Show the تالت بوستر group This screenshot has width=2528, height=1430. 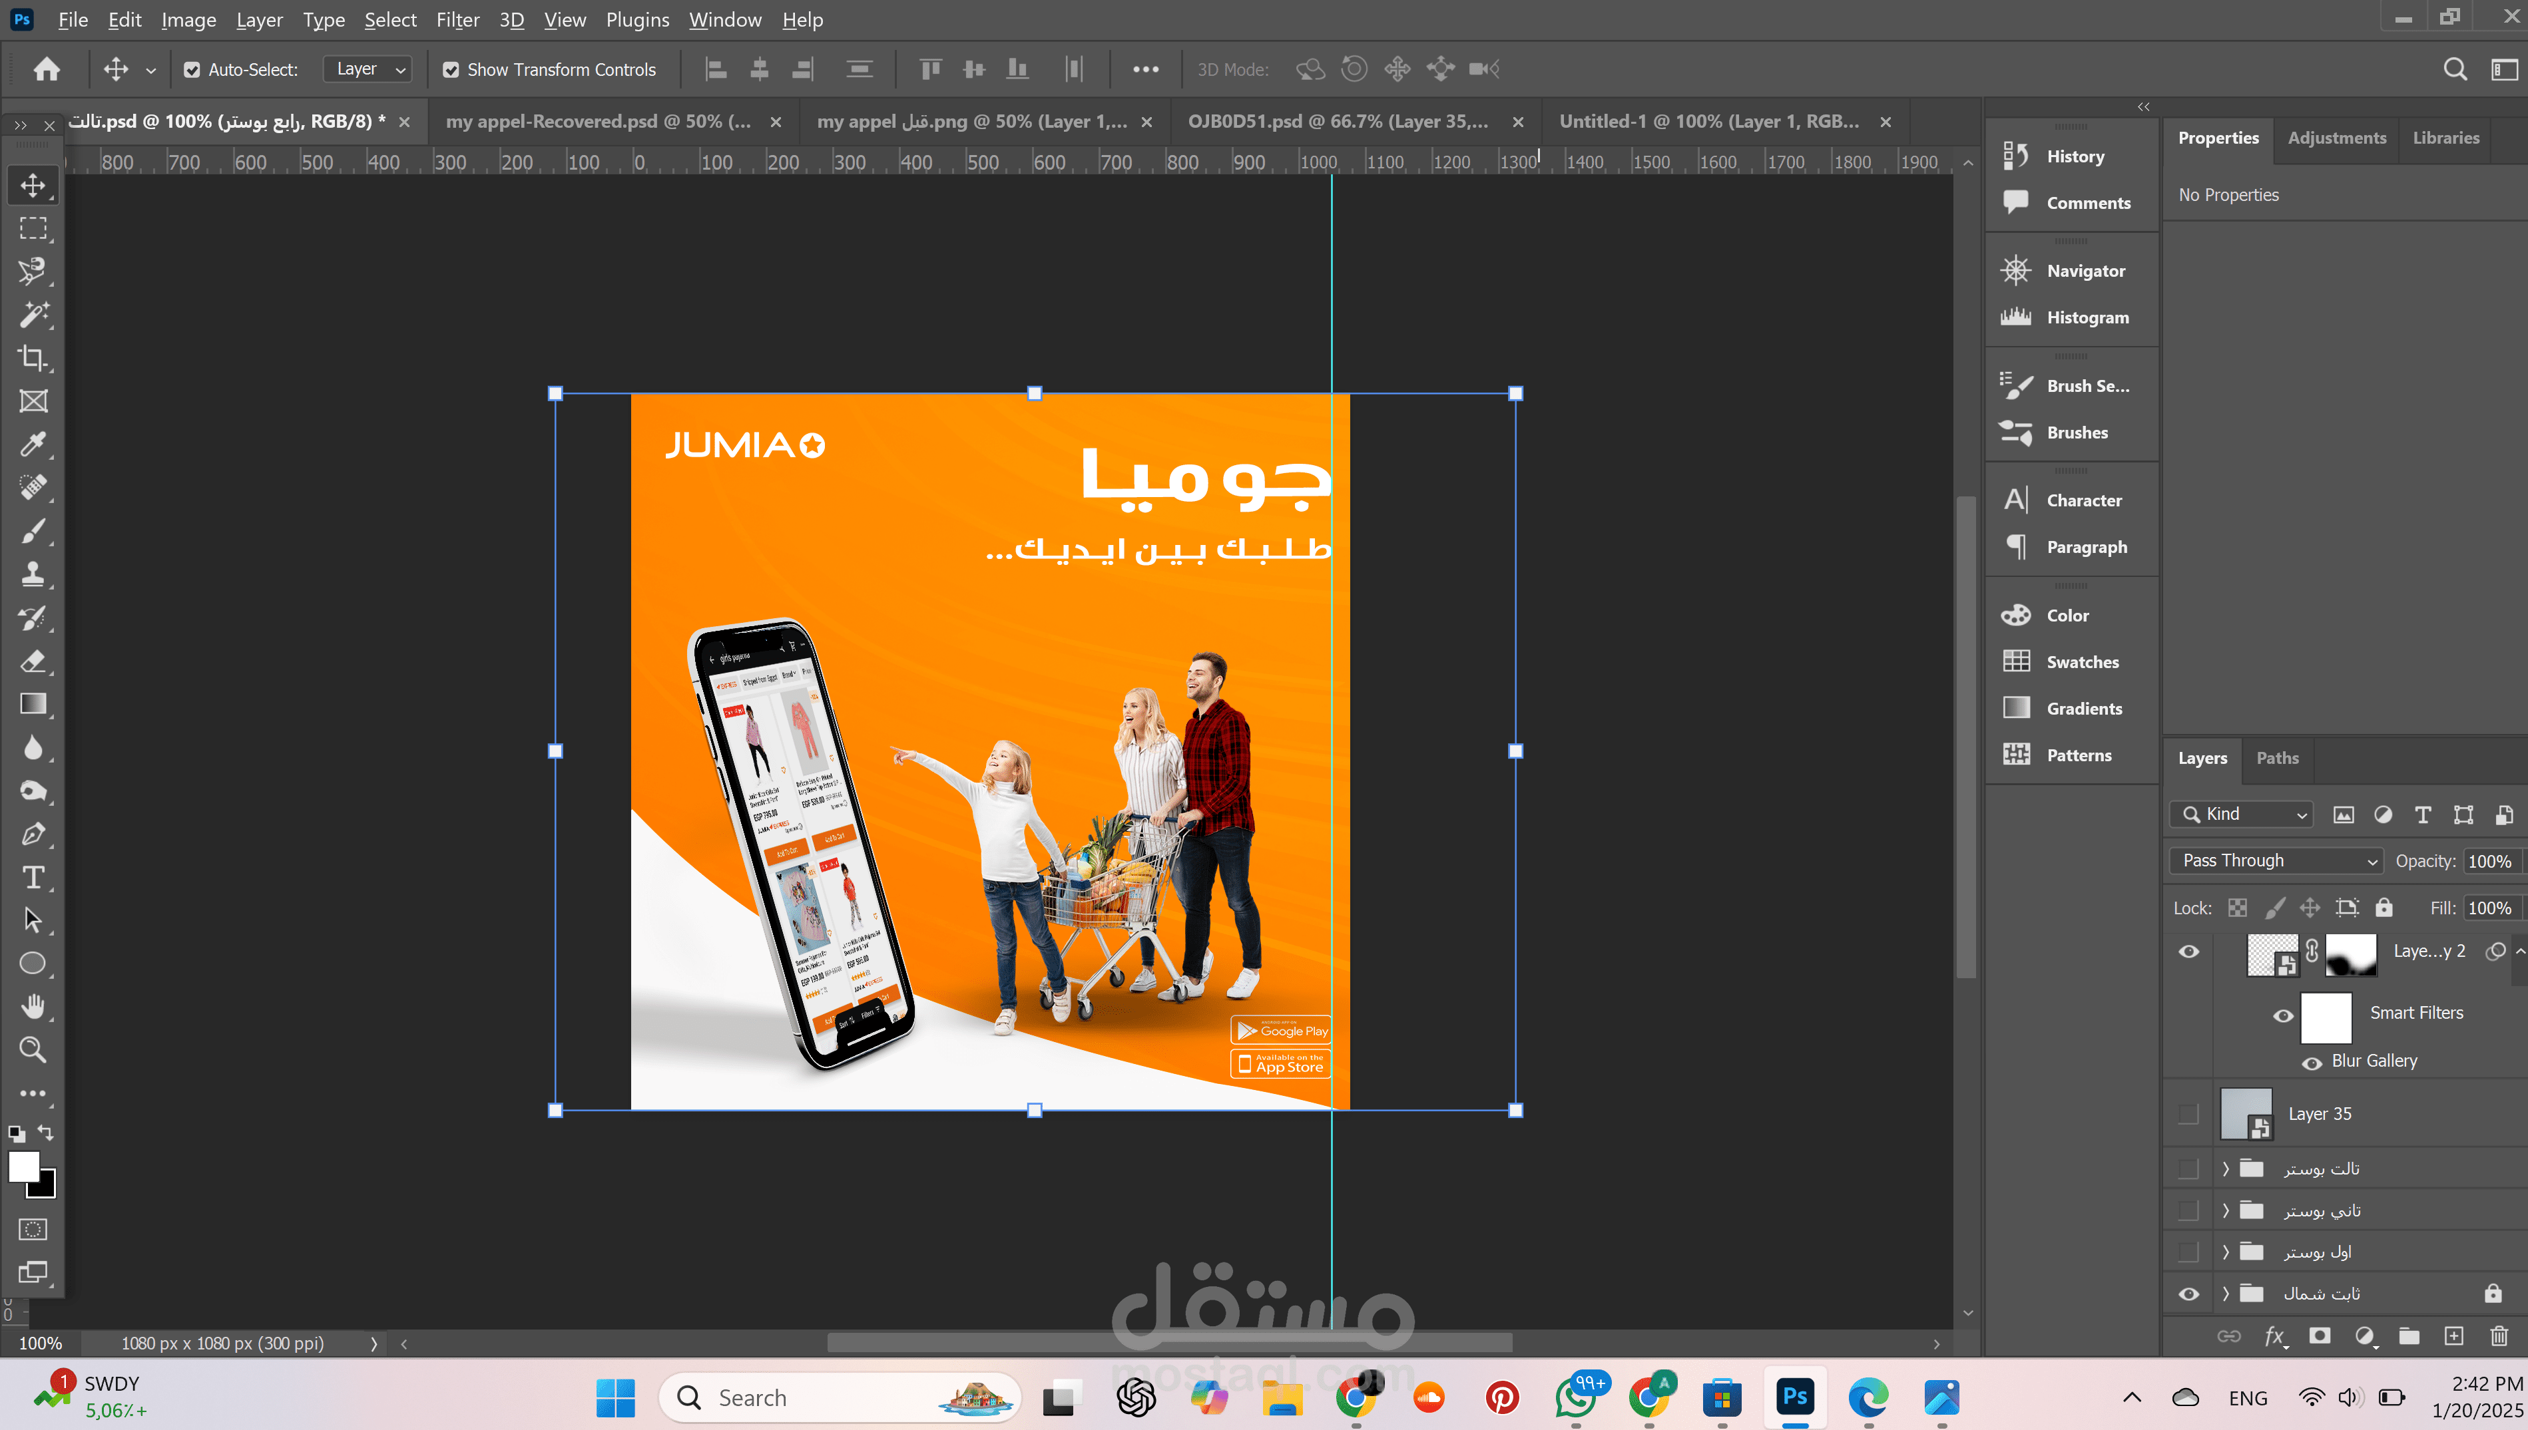(x=2189, y=1168)
